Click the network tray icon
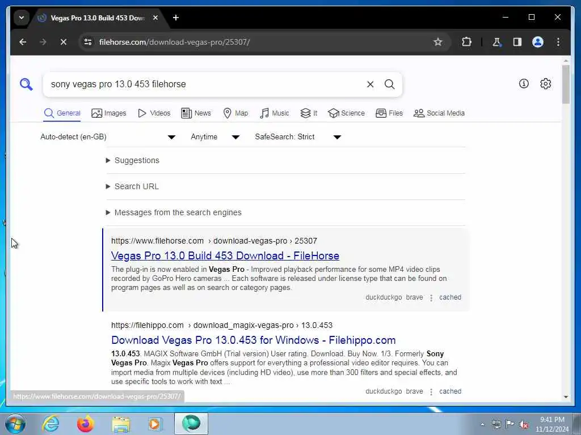The height and width of the screenshot is (435, 581). [496, 424]
